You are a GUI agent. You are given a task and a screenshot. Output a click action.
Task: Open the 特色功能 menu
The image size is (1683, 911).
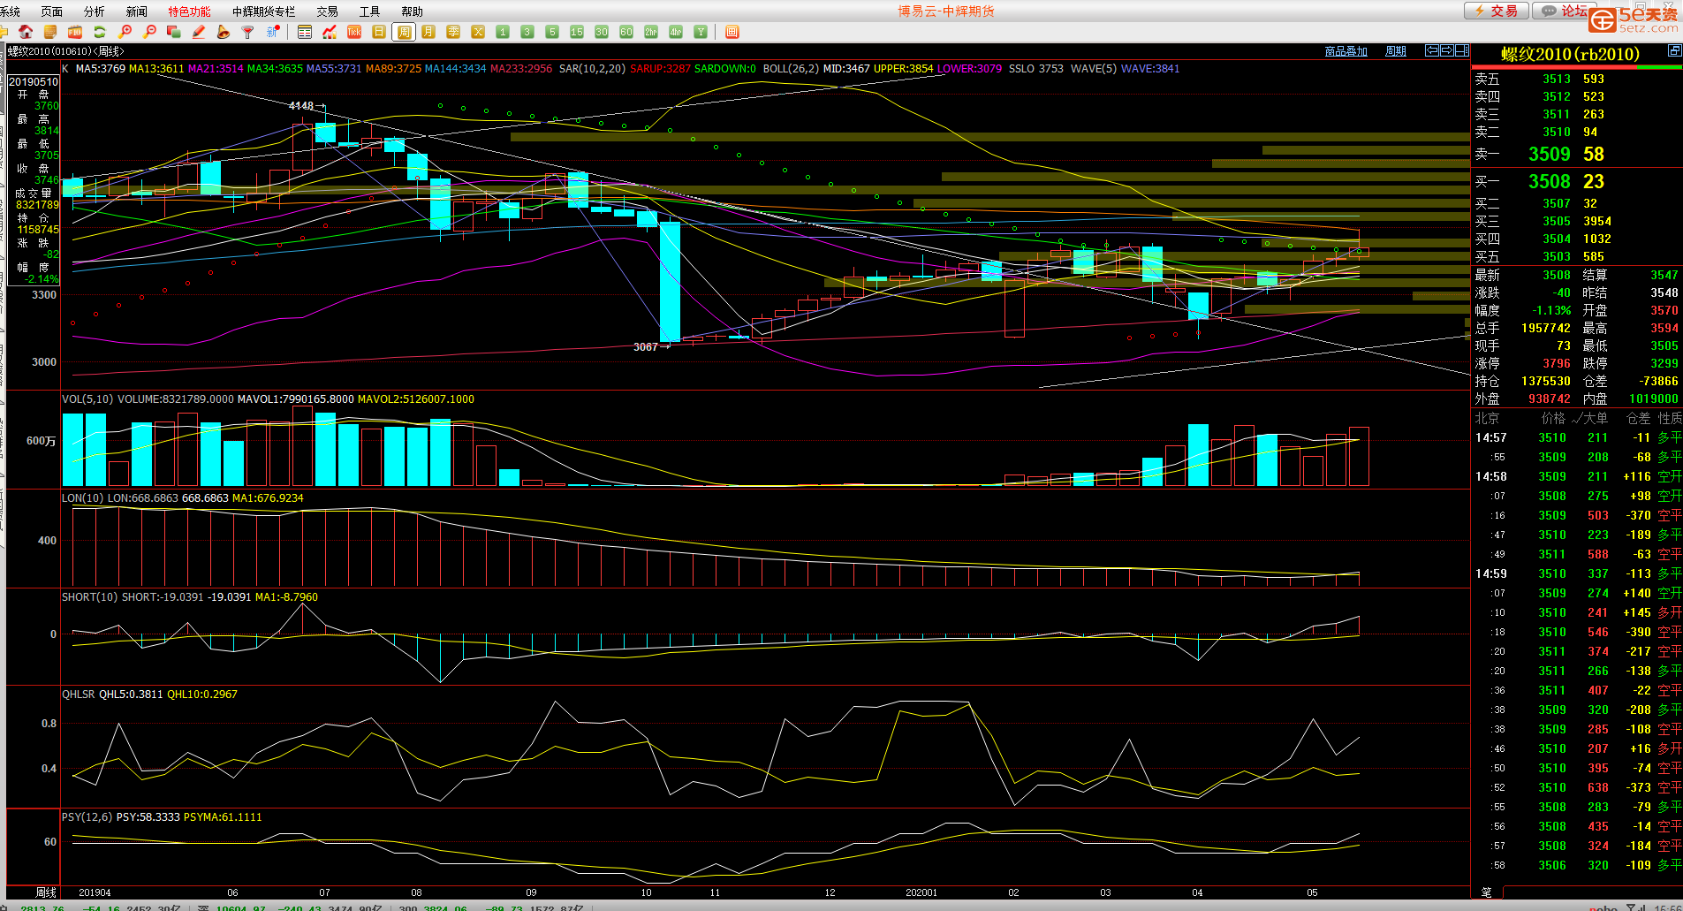(x=189, y=11)
